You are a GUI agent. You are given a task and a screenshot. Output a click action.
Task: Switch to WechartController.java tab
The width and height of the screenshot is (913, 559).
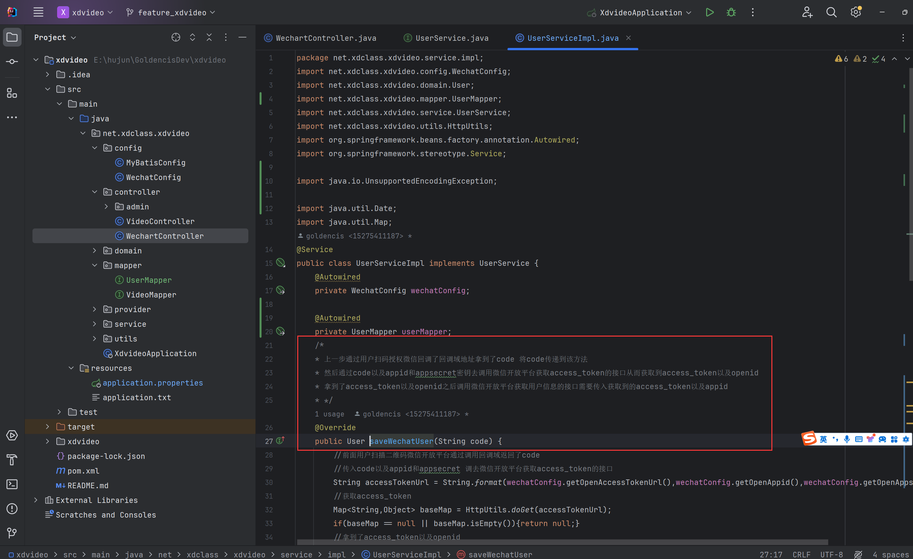click(x=320, y=38)
